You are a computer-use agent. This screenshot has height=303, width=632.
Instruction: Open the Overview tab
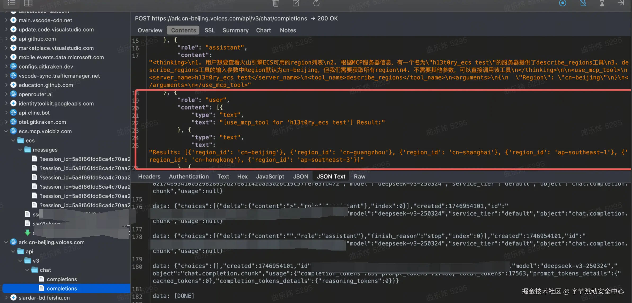(x=150, y=30)
